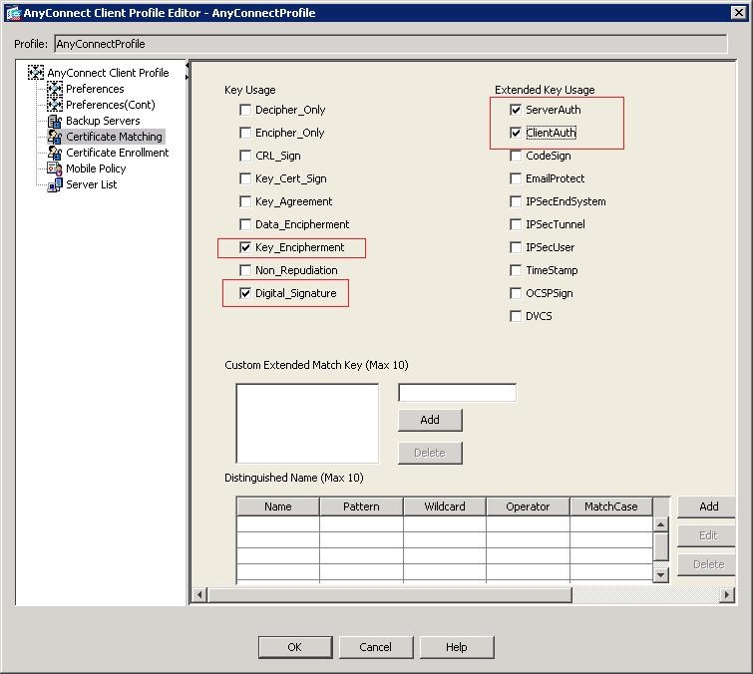
Task: Open the Preferences(Cont) section
Action: click(x=111, y=105)
